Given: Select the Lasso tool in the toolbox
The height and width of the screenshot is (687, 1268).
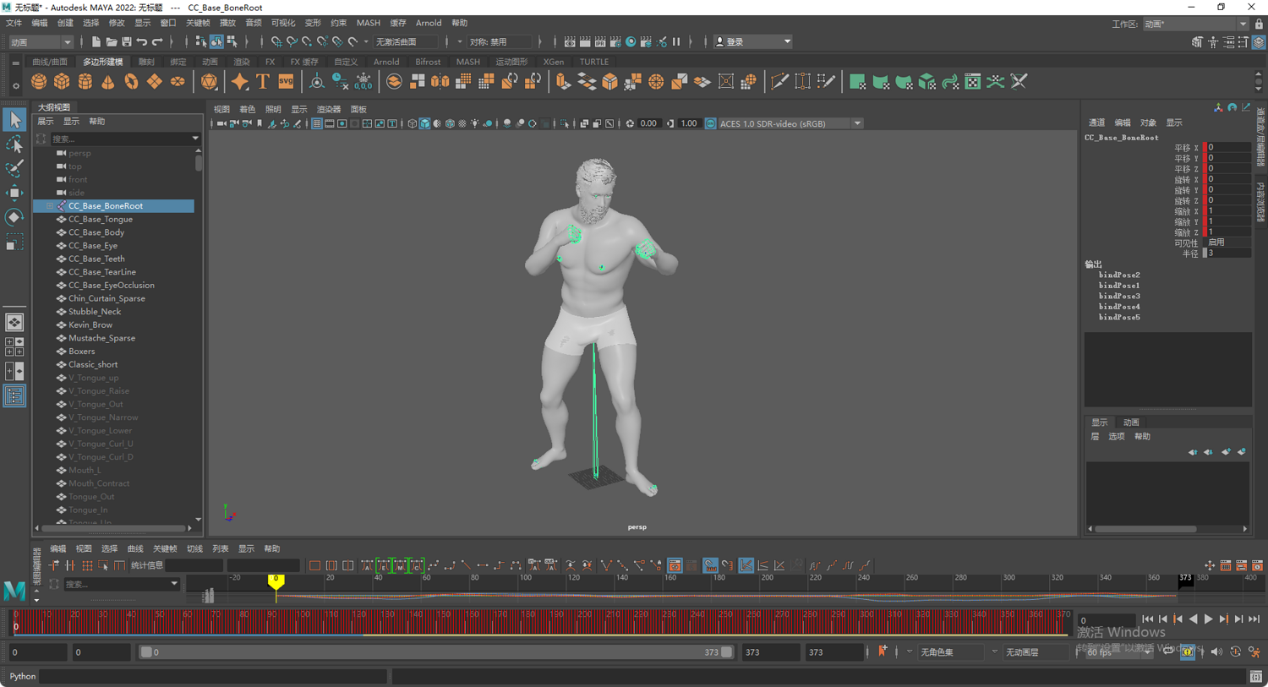Looking at the screenshot, I should (x=14, y=144).
